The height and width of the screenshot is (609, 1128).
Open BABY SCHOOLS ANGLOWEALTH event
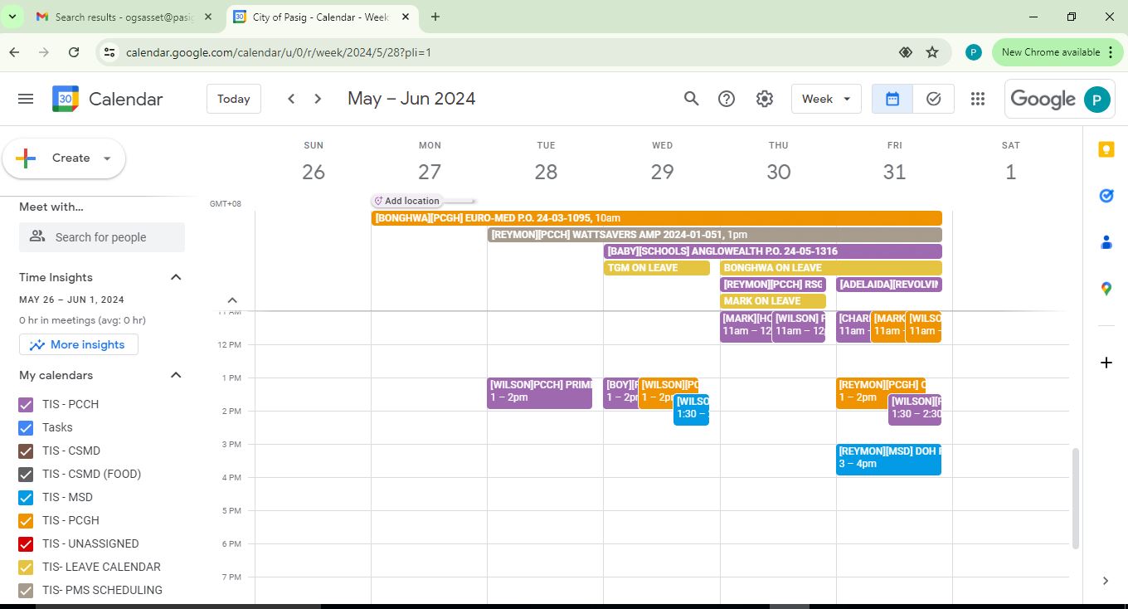[x=773, y=251]
